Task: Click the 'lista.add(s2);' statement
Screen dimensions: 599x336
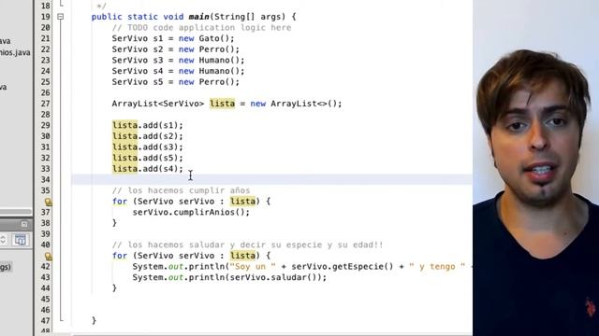Action: click(148, 136)
